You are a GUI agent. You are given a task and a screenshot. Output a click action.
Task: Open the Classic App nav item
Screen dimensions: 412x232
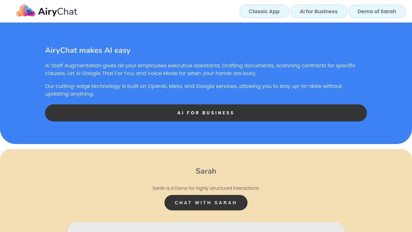click(x=264, y=11)
